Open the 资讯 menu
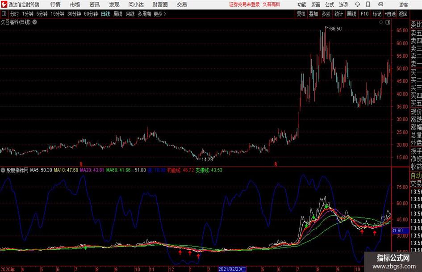Viewport: 422px width, 272px height. (x=95, y=4)
